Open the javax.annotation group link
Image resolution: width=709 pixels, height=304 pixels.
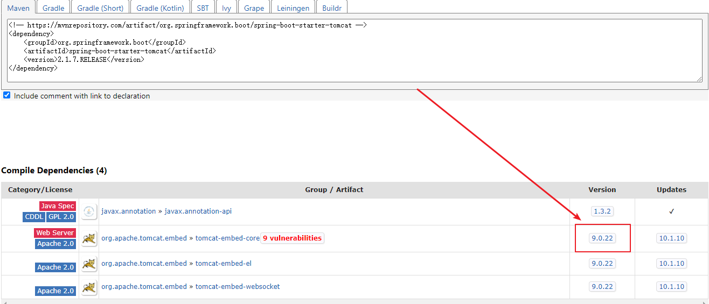(x=128, y=211)
